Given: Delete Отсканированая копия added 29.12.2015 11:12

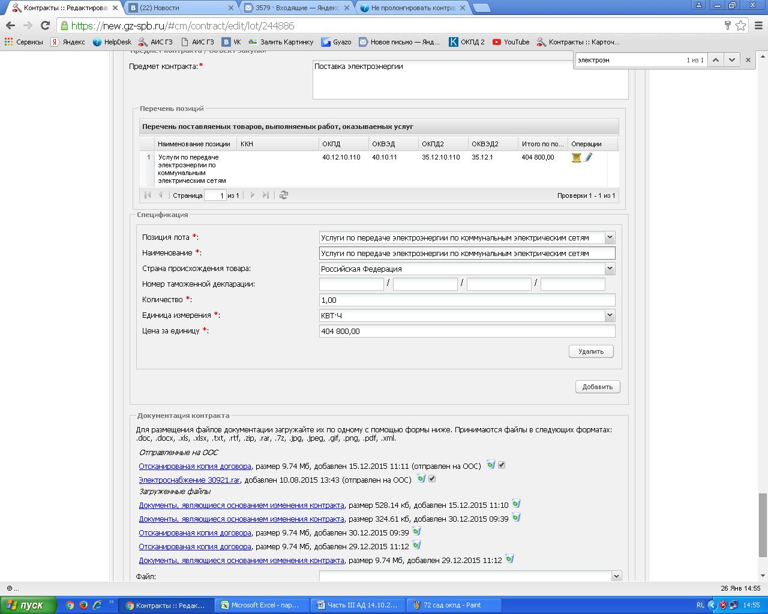Looking at the screenshot, I should click(x=416, y=545).
